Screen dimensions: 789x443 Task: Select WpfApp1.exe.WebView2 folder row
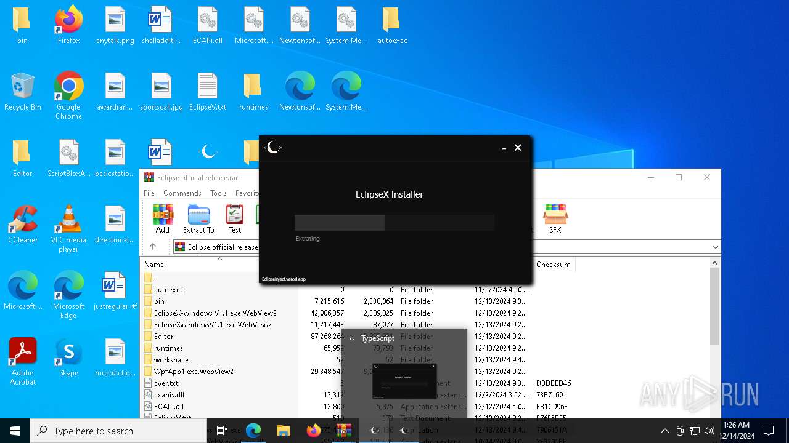click(425, 372)
